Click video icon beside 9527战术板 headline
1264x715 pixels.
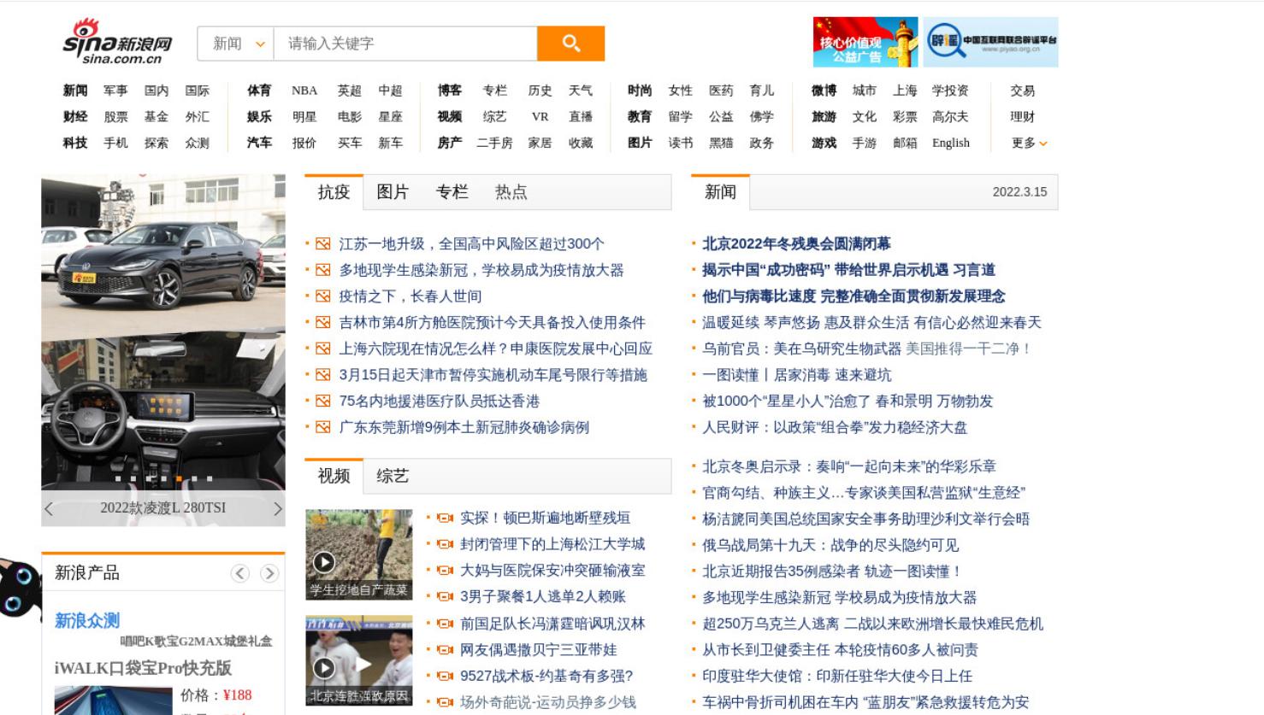[x=445, y=677]
